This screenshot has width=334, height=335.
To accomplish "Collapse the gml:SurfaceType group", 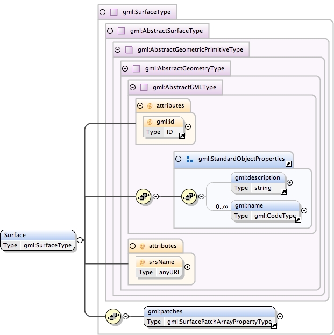I will coord(103,12).
